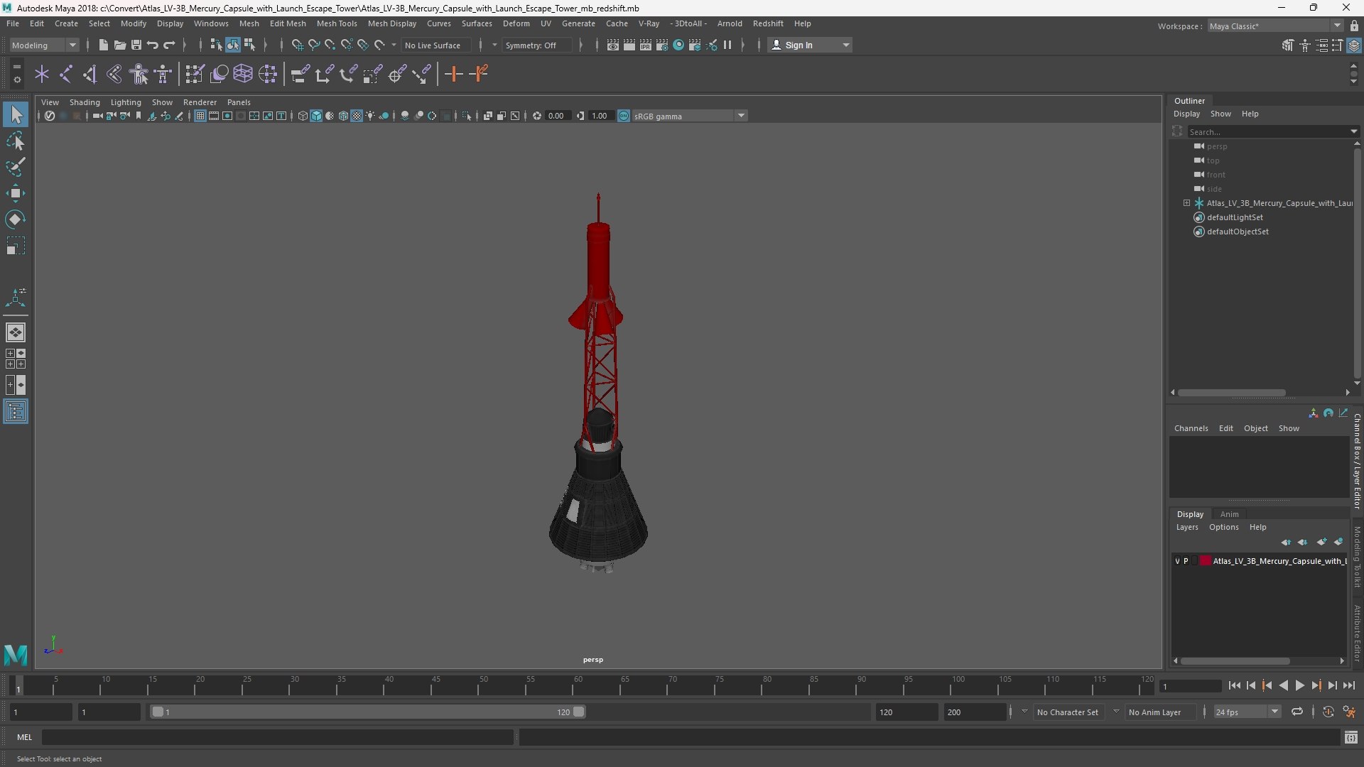Select defaultLightSet in the Outliner
Viewport: 1364px width, 767px height.
click(x=1235, y=217)
